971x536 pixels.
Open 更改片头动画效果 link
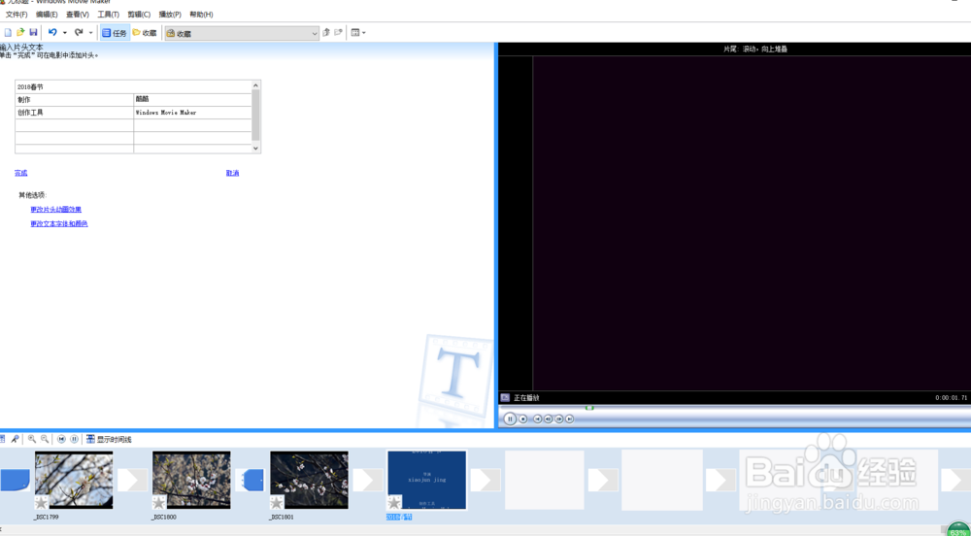(x=55, y=210)
